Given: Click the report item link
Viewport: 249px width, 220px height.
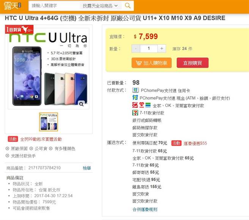Looking at the screenshot, I should pos(87,168).
